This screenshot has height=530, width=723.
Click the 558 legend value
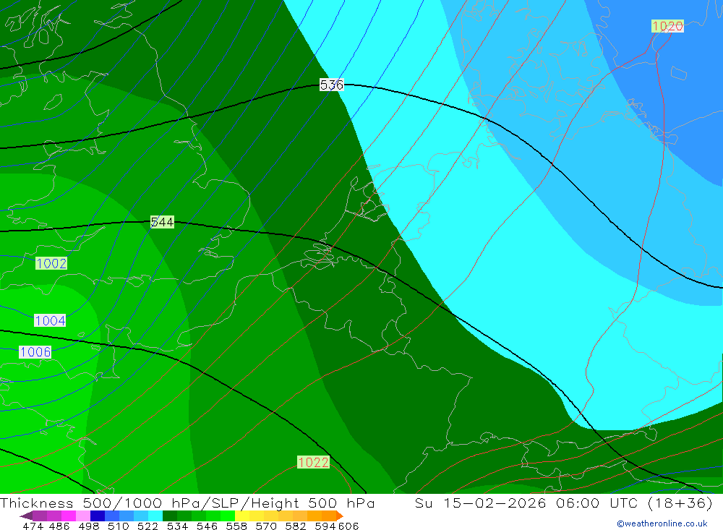point(236,526)
